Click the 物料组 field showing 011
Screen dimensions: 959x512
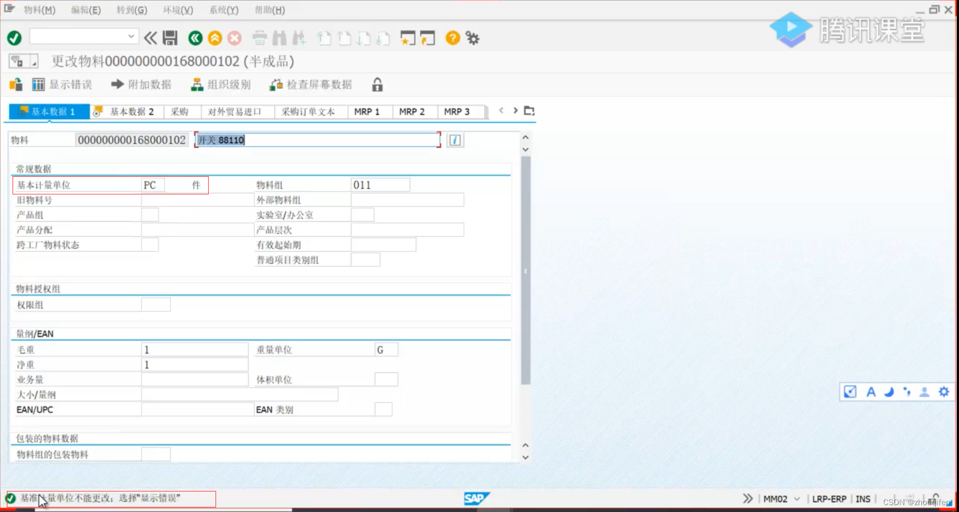tap(380, 185)
